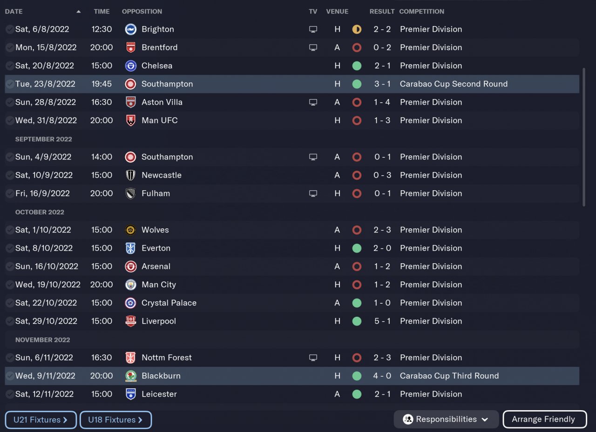Sort by the Competition column header

coord(421,11)
